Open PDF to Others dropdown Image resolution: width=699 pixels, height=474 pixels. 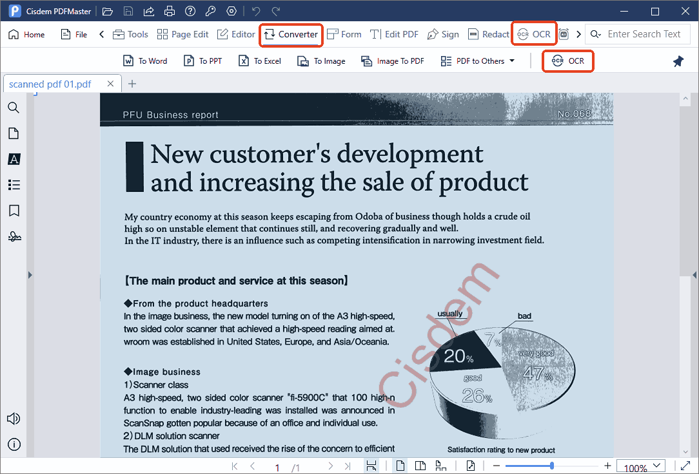[x=477, y=61]
